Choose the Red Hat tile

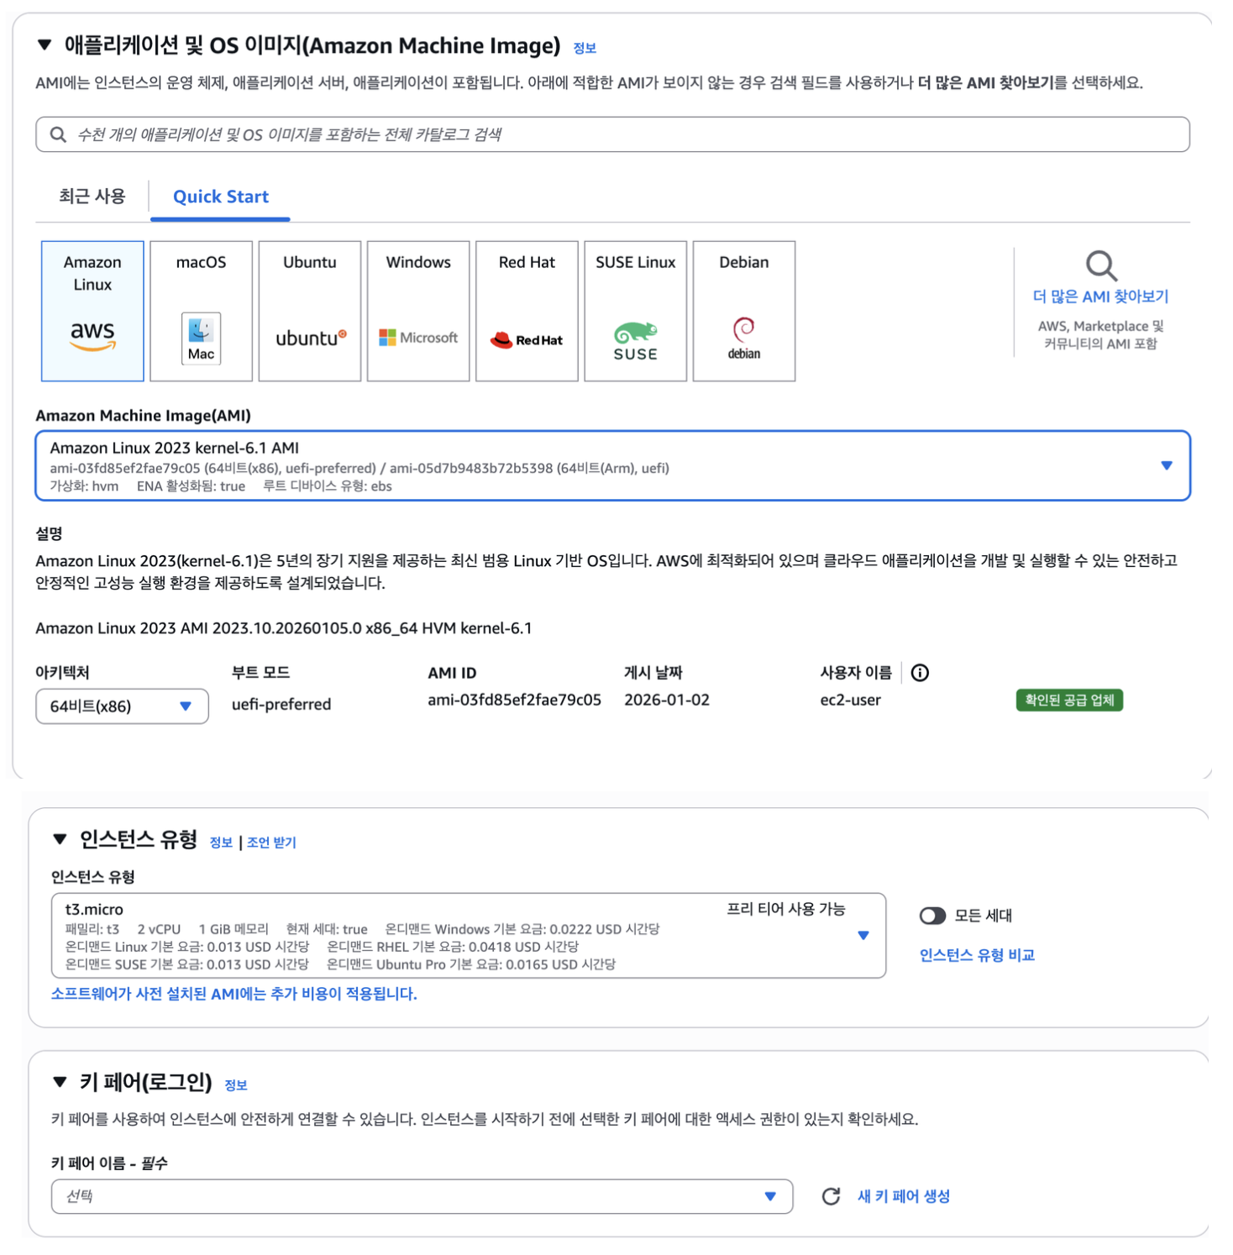[x=527, y=311]
